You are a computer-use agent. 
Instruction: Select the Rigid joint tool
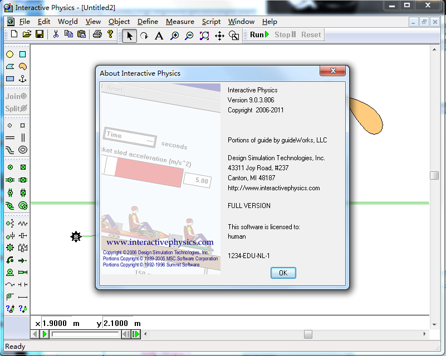pos(22,167)
